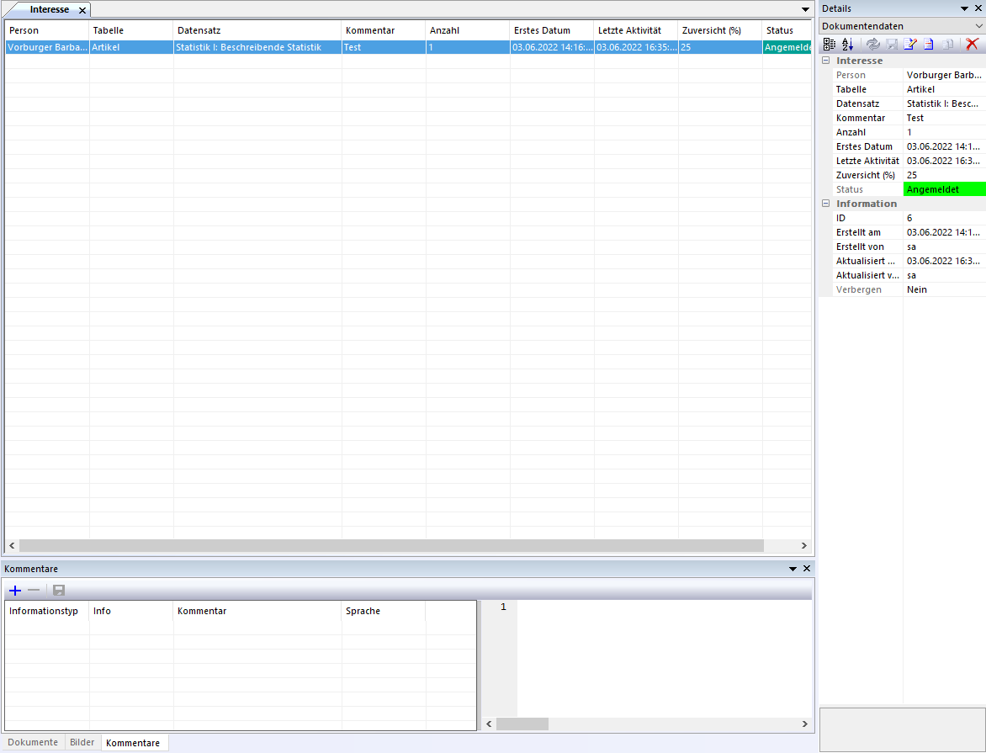Click the categorized view icon in Details
Image resolution: width=986 pixels, height=753 pixels.
pyautogui.click(x=830, y=44)
